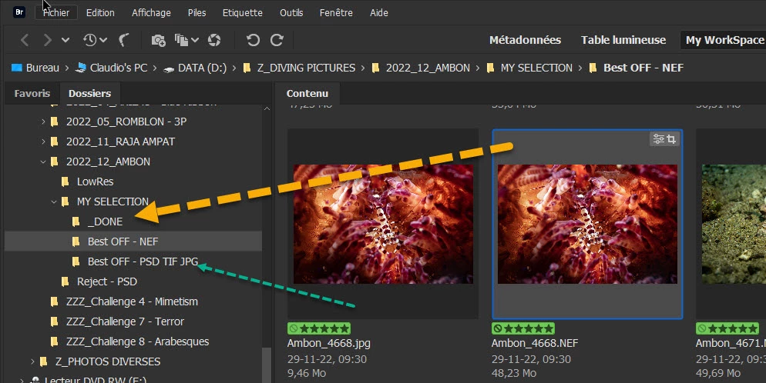Open chevron after Bureau breadcrumb
Image resolution: width=766 pixels, height=383 pixels.
point(67,68)
